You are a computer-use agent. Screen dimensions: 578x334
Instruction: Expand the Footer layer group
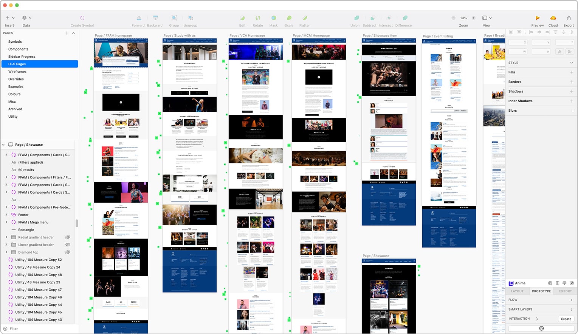coord(6,215)
